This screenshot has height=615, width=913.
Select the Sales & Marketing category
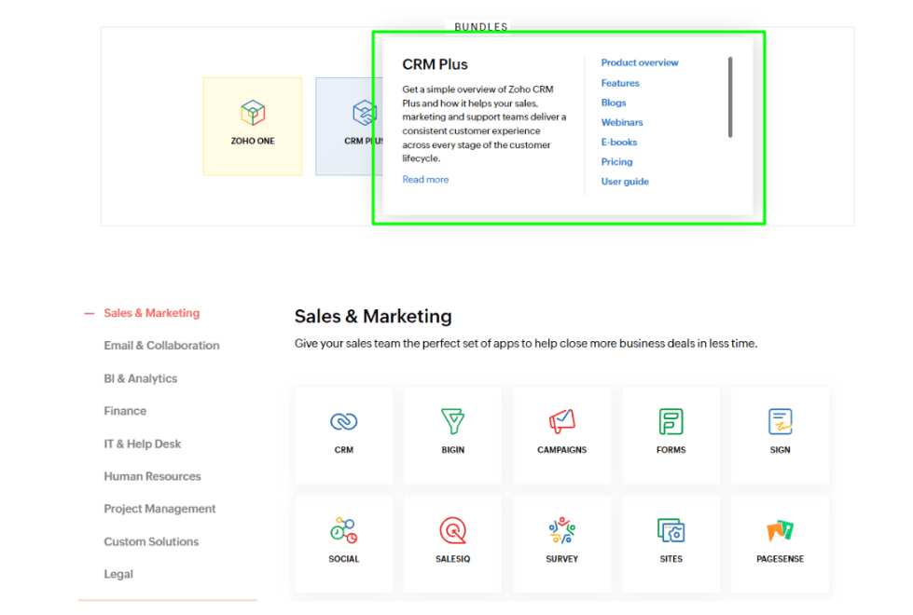[x=151, y=313]
